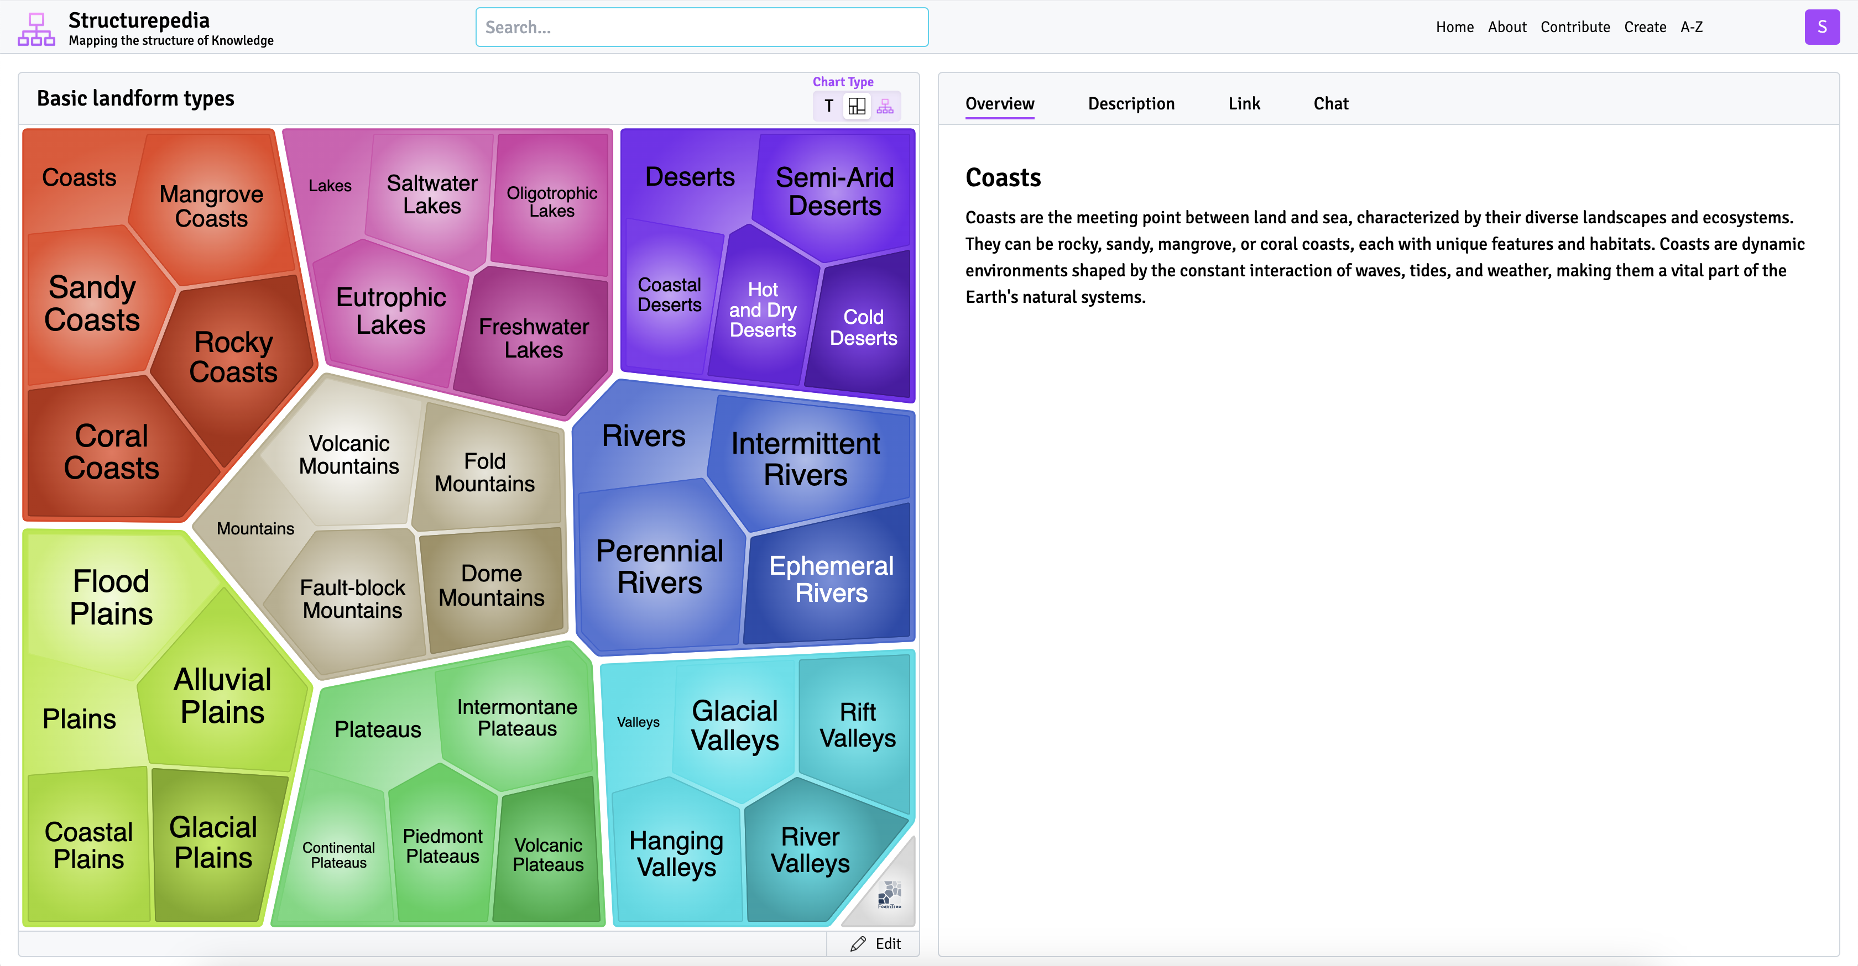Select the hierarchy tree chart icon
The height and width of the screenshot is (966, 1858).
(885, 107)
